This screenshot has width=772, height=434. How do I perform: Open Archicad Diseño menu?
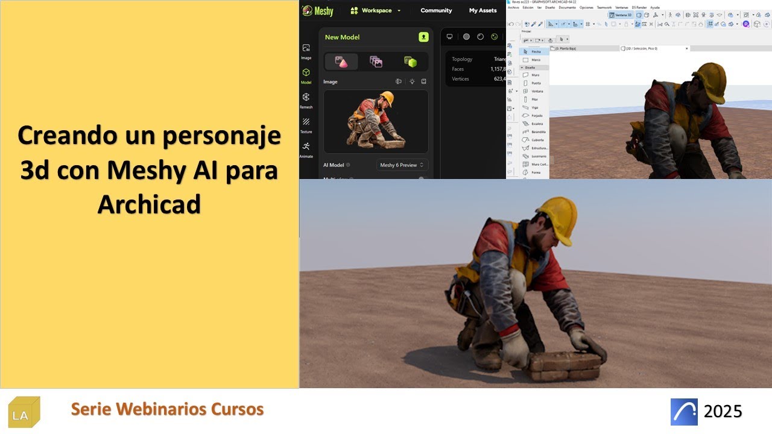point(550,7)
